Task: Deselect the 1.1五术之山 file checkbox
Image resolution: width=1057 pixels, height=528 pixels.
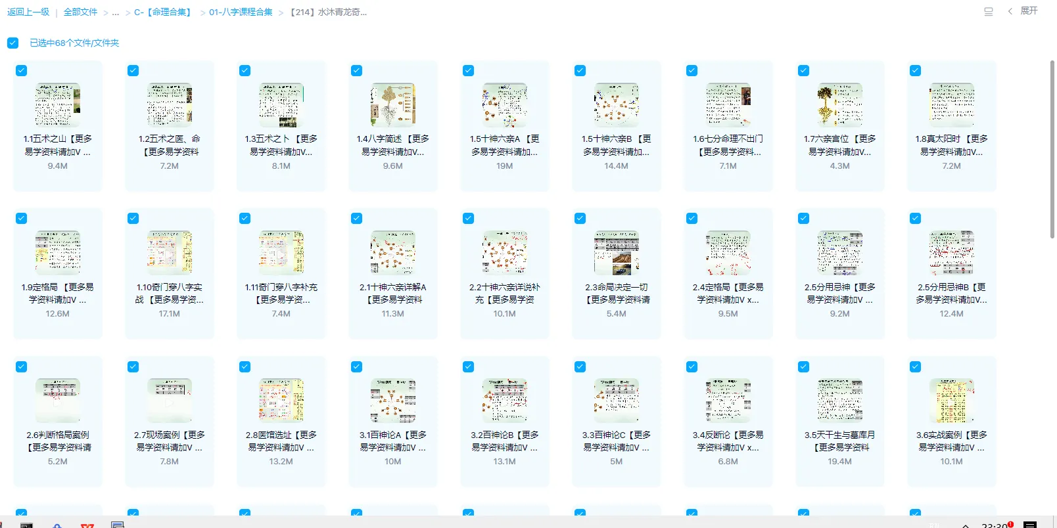Action: [22, 70]
